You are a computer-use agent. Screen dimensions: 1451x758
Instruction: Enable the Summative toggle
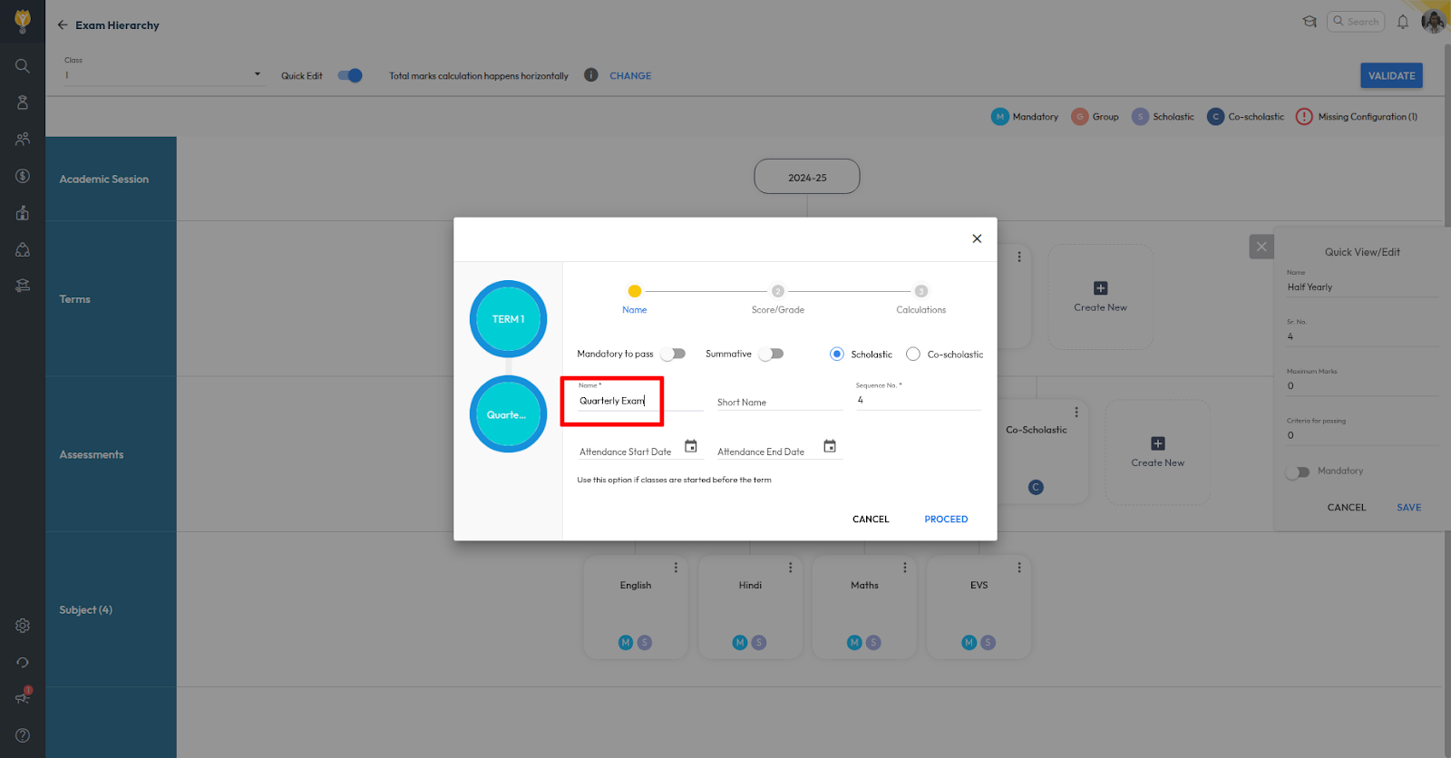pos(771,354)
